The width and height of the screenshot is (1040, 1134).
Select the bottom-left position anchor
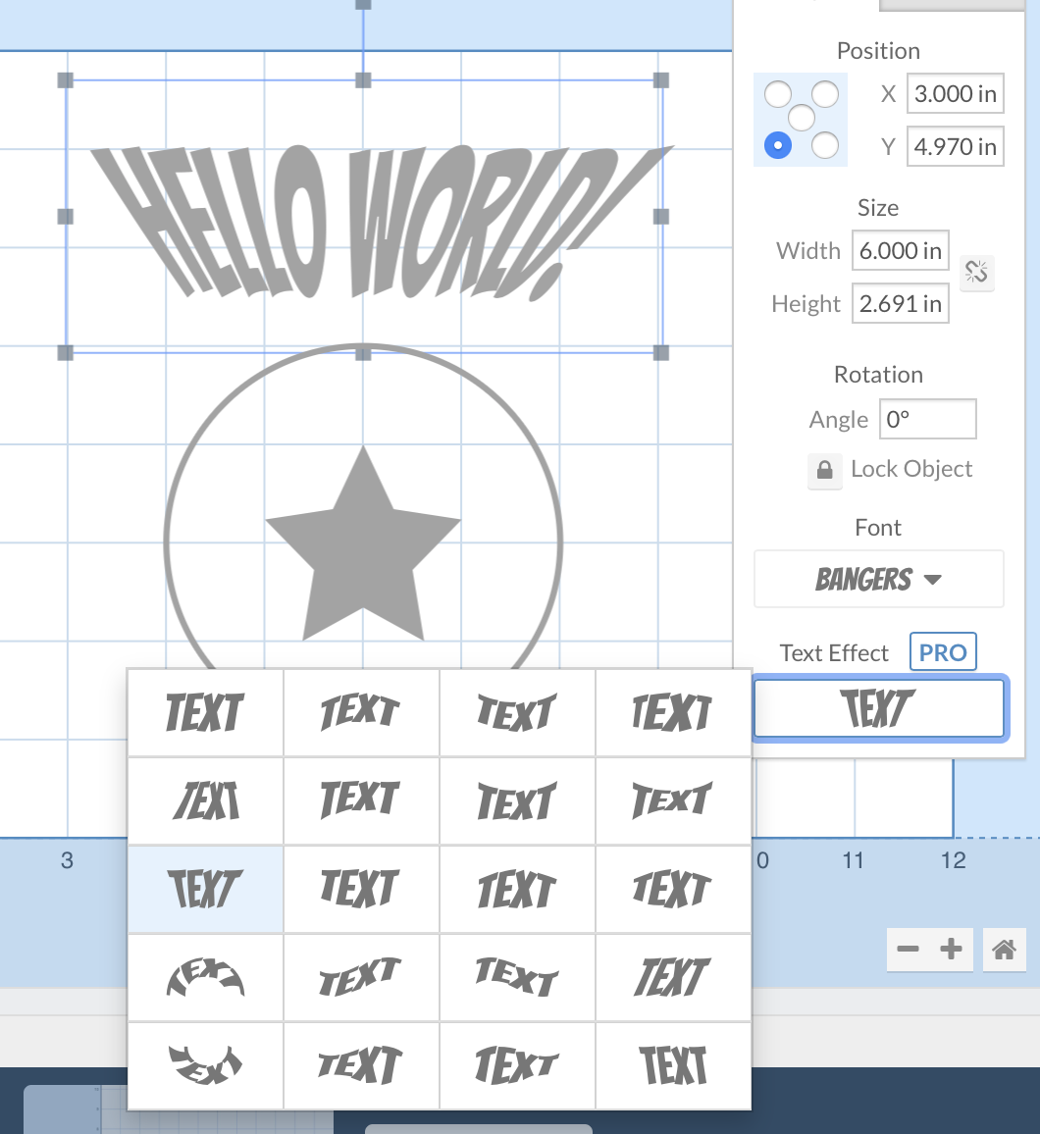[x=778, y=145]
